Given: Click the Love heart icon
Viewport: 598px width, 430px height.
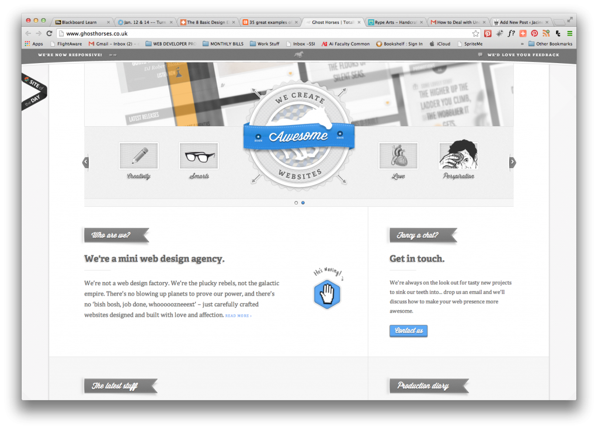Looking at the screenshot, I should [398, 155].
